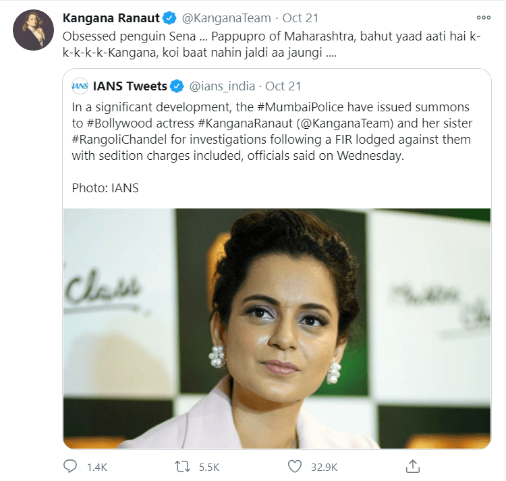Open the three-dot more options menu
This screenshot has width=506, height=481.
pyautogui.click(x=483, y=18)
